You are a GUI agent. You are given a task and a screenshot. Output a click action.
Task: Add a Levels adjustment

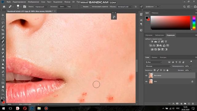pyautogui.click(x=155, y=42)
